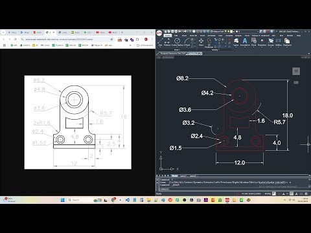Click the apps grid icon in the bookmarks bar
This screenshot has width=311, height=233.
click(x=5, y=45)
